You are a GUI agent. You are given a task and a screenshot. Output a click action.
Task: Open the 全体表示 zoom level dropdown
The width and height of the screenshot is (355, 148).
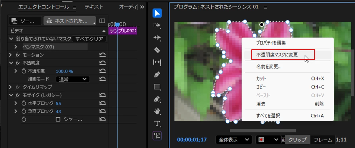[x=234, y=140]
